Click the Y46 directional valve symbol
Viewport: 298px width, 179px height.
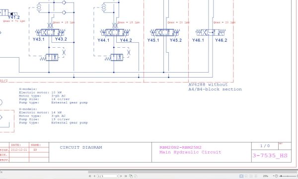(211, 32)
